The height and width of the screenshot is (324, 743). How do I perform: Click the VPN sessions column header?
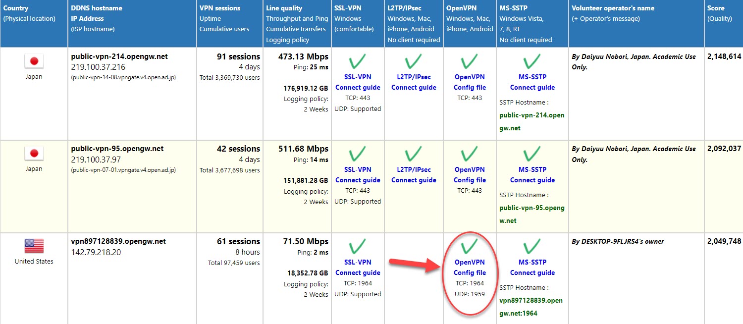pos(230,24)
